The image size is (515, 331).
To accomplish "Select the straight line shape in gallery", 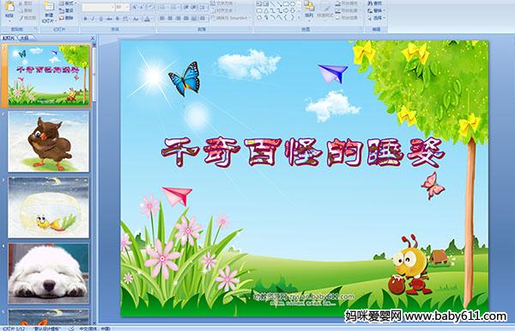I will (273, 3).
